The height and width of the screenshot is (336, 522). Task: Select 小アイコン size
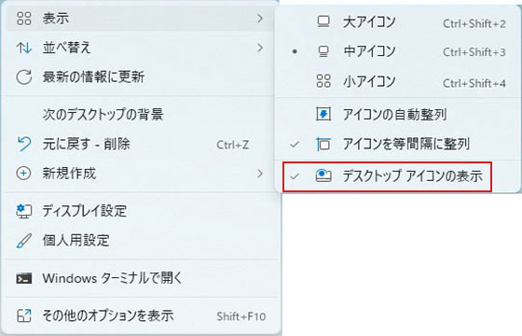398,81
